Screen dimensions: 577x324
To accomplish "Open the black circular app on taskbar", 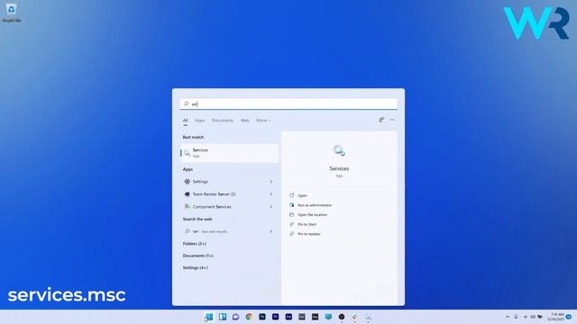I will pyautogui.click(x=342, y=317).
